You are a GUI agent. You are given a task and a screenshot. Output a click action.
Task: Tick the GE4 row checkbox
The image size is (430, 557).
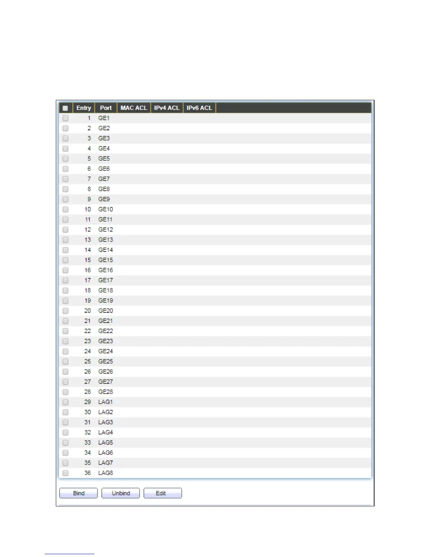(x=65, y=148)
